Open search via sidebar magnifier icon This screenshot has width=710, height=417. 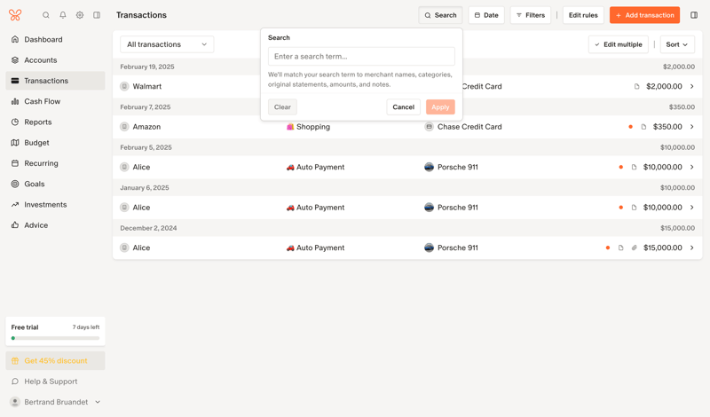(46, 15)
